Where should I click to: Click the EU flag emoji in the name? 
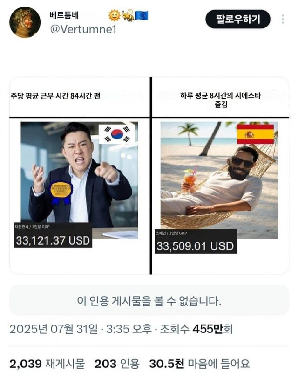coord(142,15)
